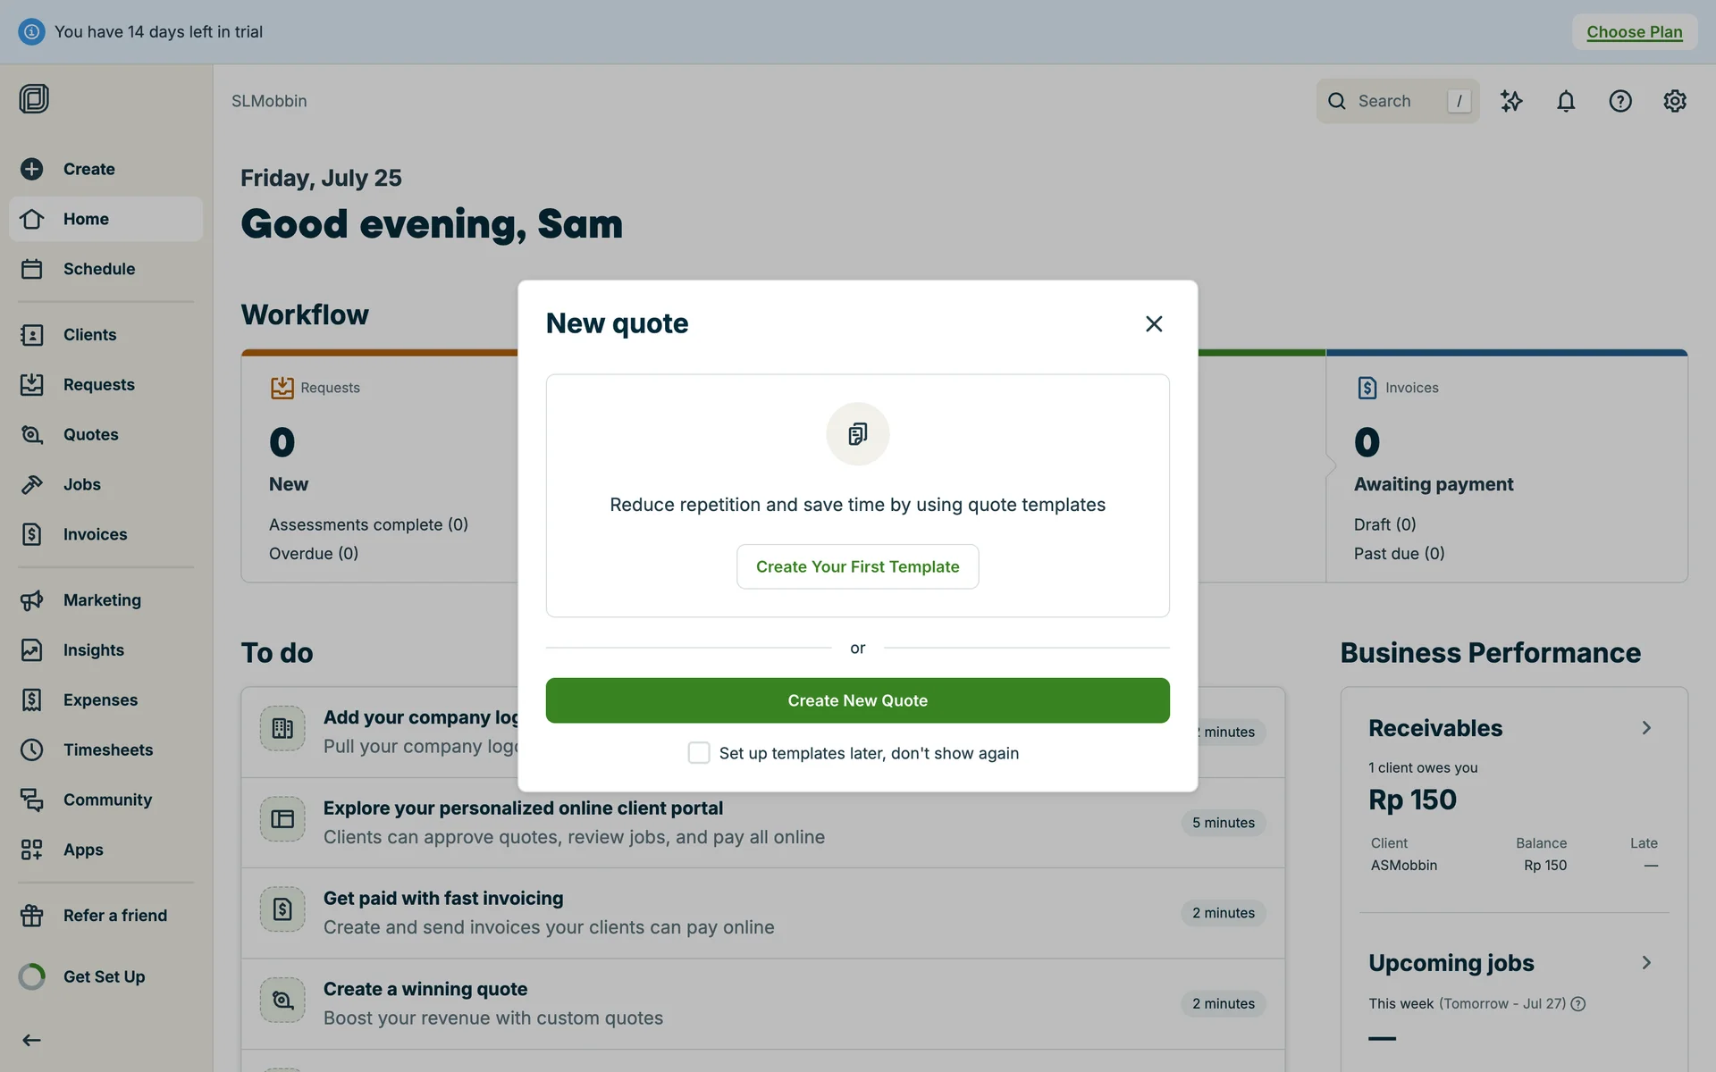
Task: Click Create New Quote button
Action: coord(857,700)
